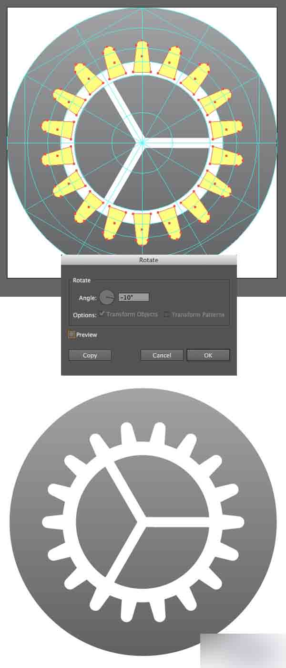The image size is (286, 668).
Task: Click the center anchor point of the guides
Action: point(142,142)
